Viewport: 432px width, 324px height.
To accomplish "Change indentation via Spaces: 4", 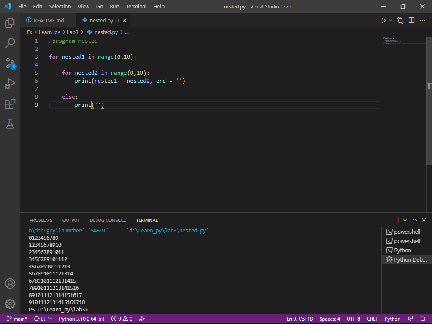I will (x=329, y=319).
